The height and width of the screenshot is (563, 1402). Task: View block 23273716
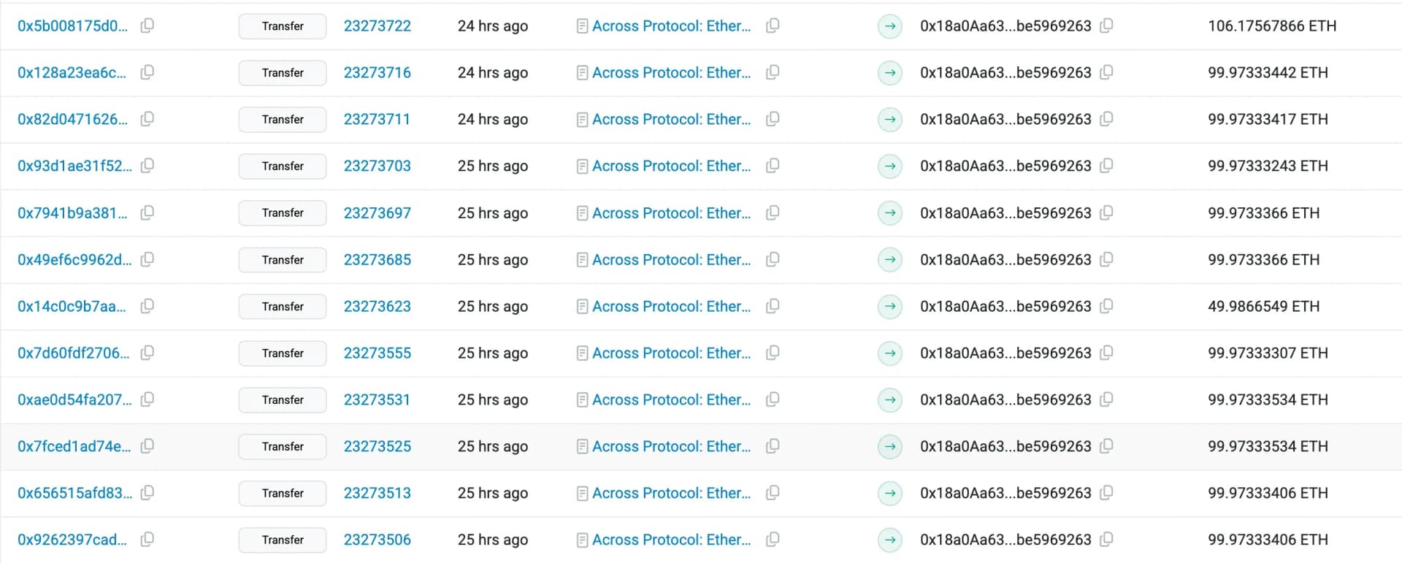click(x=378, y=73)
